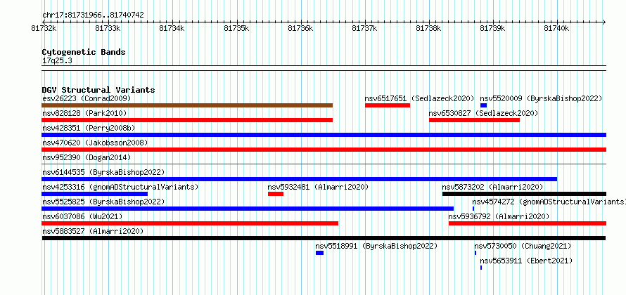Click the esv26223 (Conrad2009) variant label

pos(87,98)
